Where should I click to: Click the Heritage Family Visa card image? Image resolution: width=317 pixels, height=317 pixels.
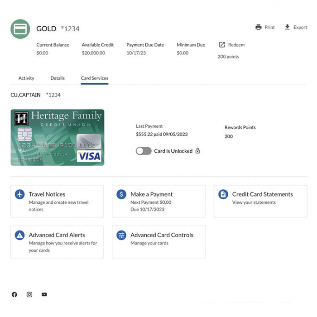tap(58, 138)
